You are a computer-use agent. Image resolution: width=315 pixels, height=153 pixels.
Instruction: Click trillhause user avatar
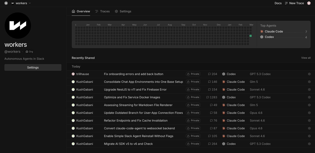click(x=73, y=74)
